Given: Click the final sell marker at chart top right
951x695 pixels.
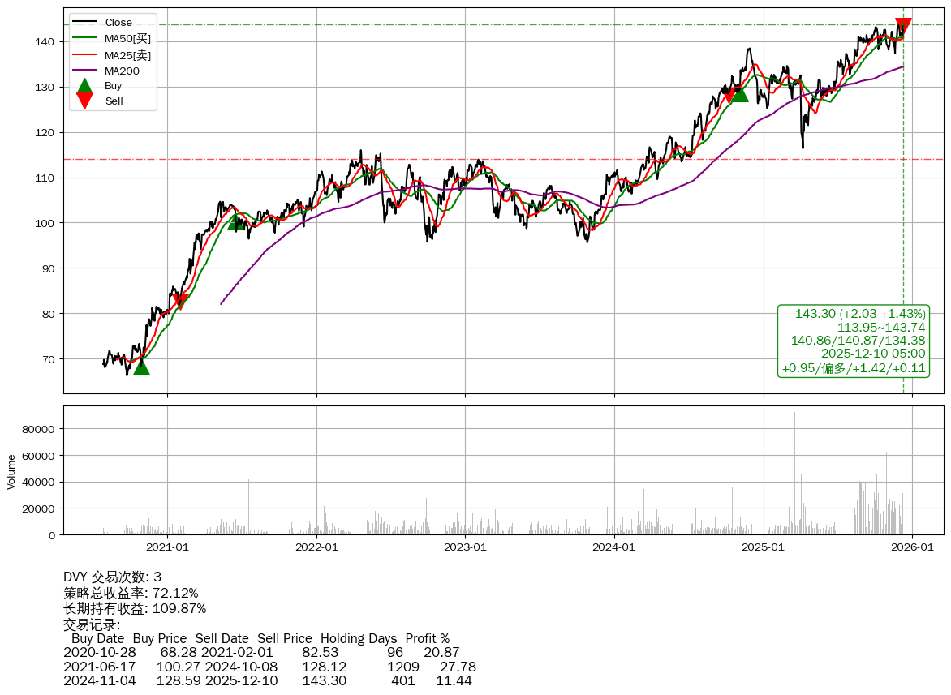Looking at the screenshot, I should (x=903, y=25).
